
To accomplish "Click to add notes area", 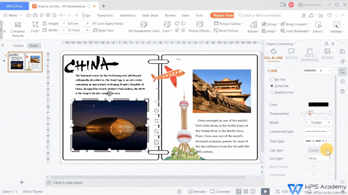I will tap(68, 182).
